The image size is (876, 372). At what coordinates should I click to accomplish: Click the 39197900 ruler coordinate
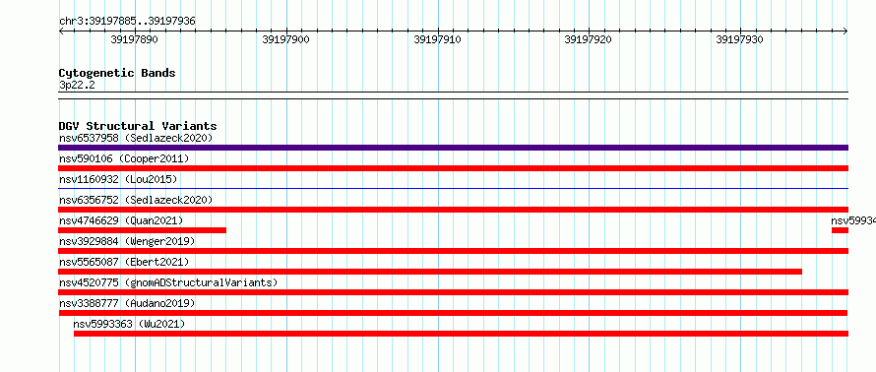coord(285,39)
